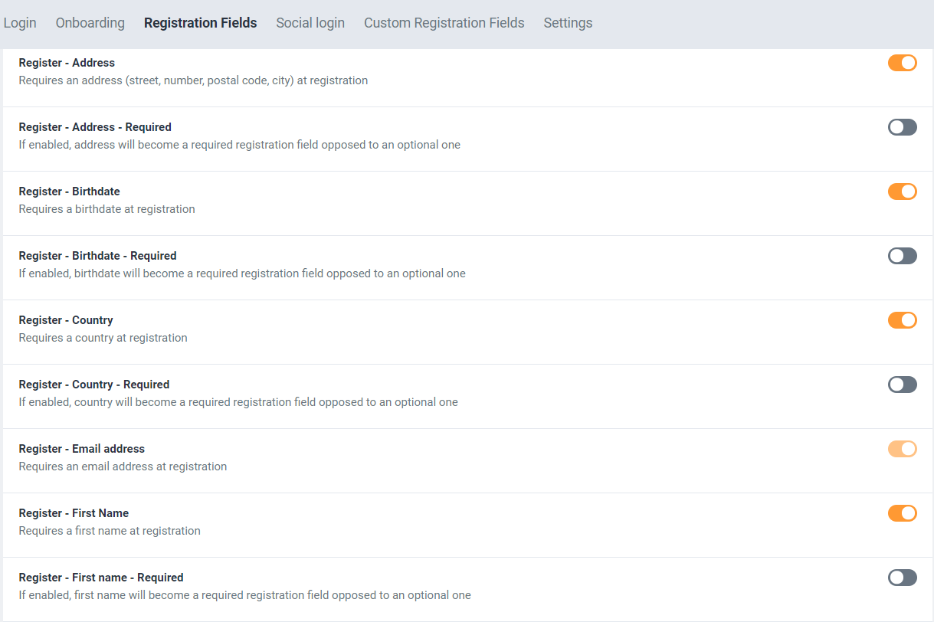
Task: Select the Registration Fields tab
Action: pyautogui.click(x=200, y=23)
